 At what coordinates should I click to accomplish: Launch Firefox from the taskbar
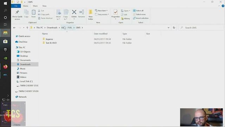click(x=5, y=67)
